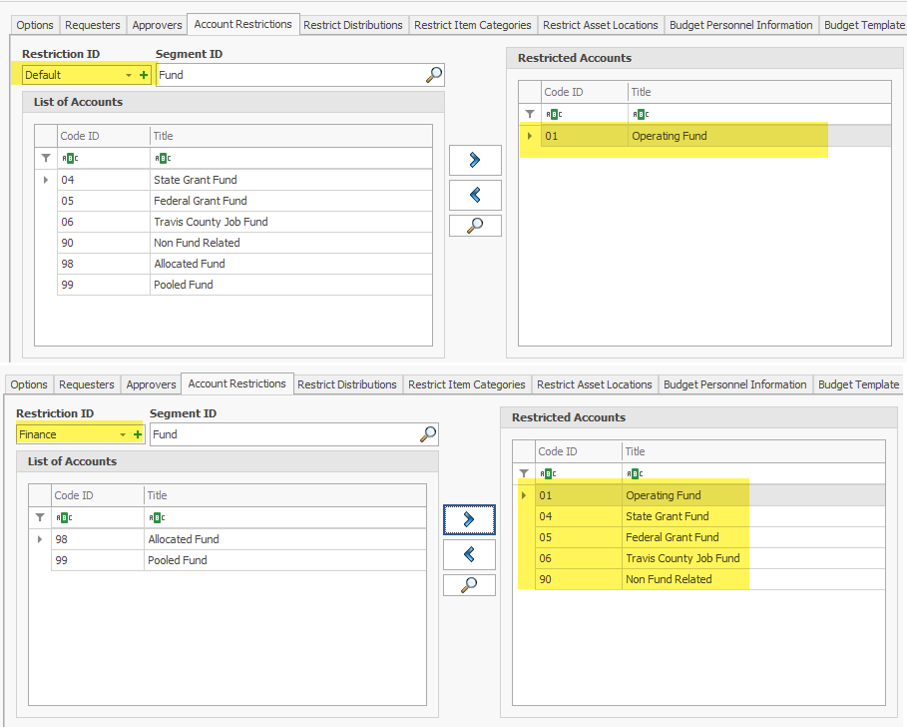Switch to Restrict Distributions tab in Default panel
This screenshot has width=907, height=727.
(x=352, y=25)
